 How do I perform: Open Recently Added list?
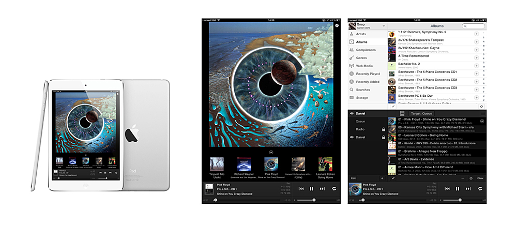[x=367, y=82]
